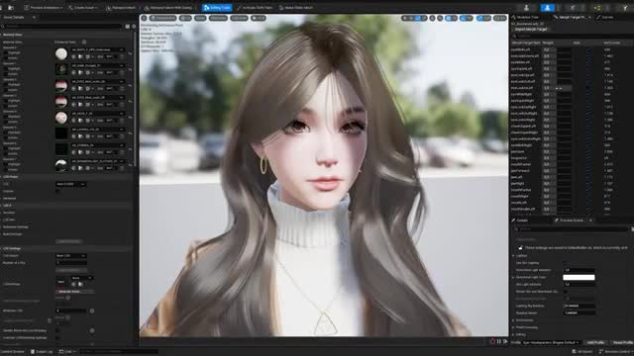Enable Highlight checkbox for Element 3
The image size is (634, 356).
[5, 101]
